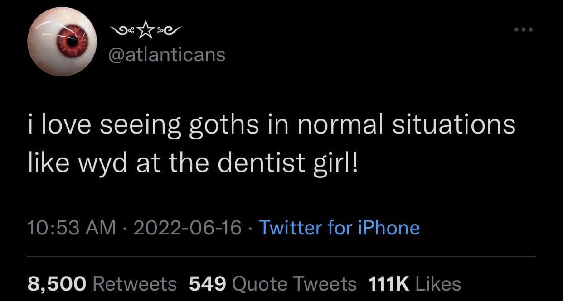Image resolution: width=563 pixels, height=301 pixels.
Task: Click the first line of tweet text
Action: pyautogui.click(x=271, y=125)
